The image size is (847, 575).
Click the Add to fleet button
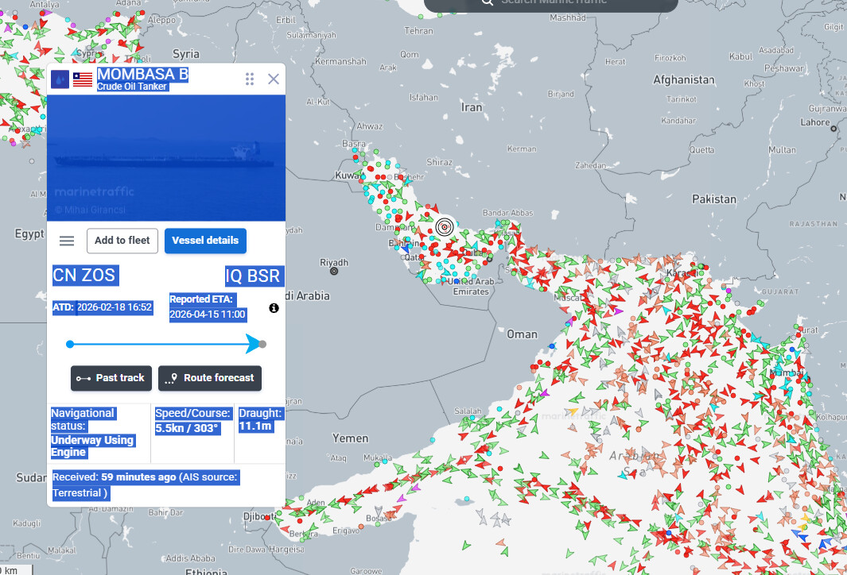point(122,241)
